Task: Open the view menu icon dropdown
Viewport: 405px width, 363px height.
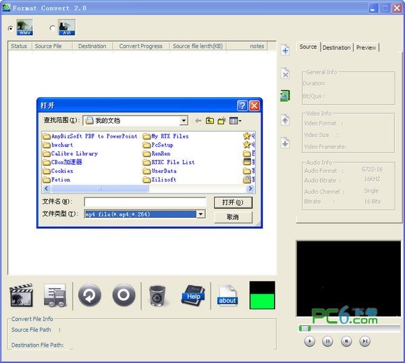Action: tap(236, 121)
